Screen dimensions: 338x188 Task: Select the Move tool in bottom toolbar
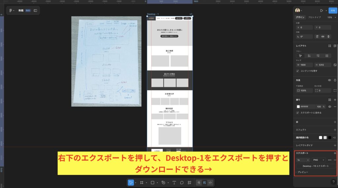131,182
